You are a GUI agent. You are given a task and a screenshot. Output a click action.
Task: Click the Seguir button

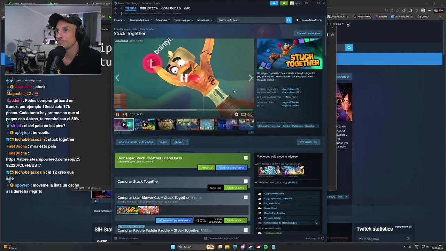pyautogui.click(x=163, y=142)
